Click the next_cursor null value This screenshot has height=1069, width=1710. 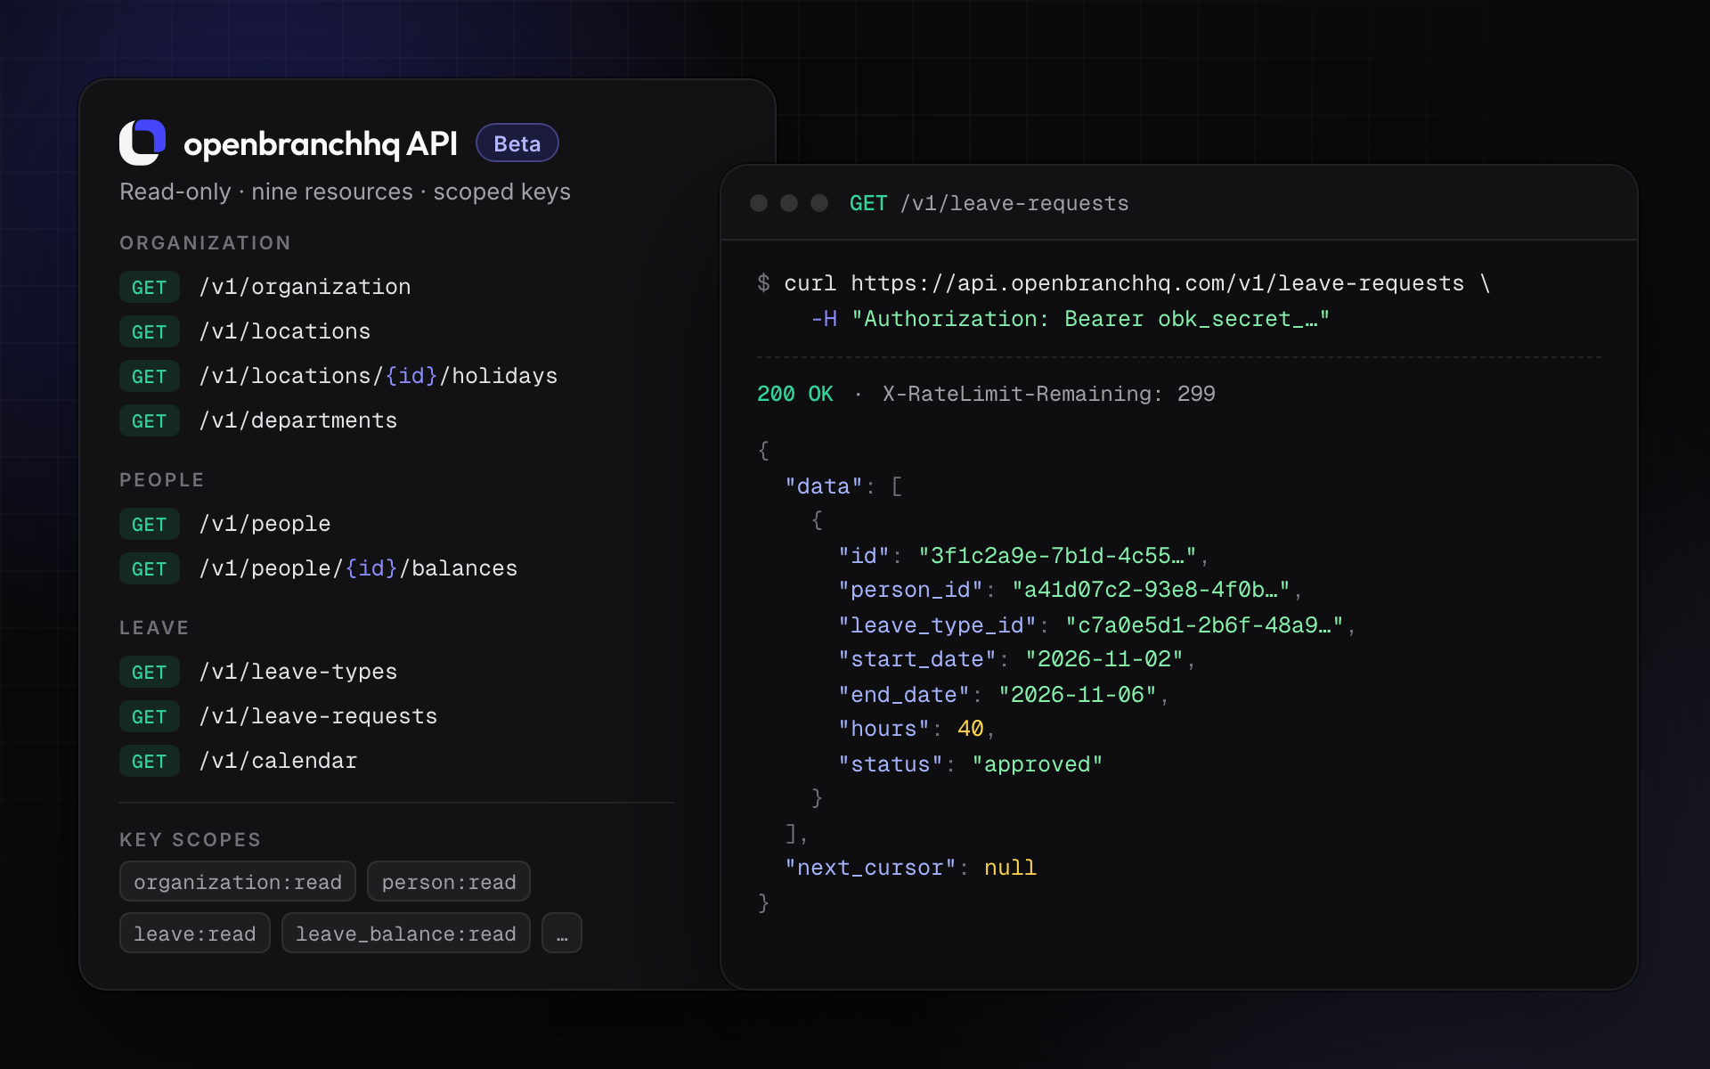1011,868
